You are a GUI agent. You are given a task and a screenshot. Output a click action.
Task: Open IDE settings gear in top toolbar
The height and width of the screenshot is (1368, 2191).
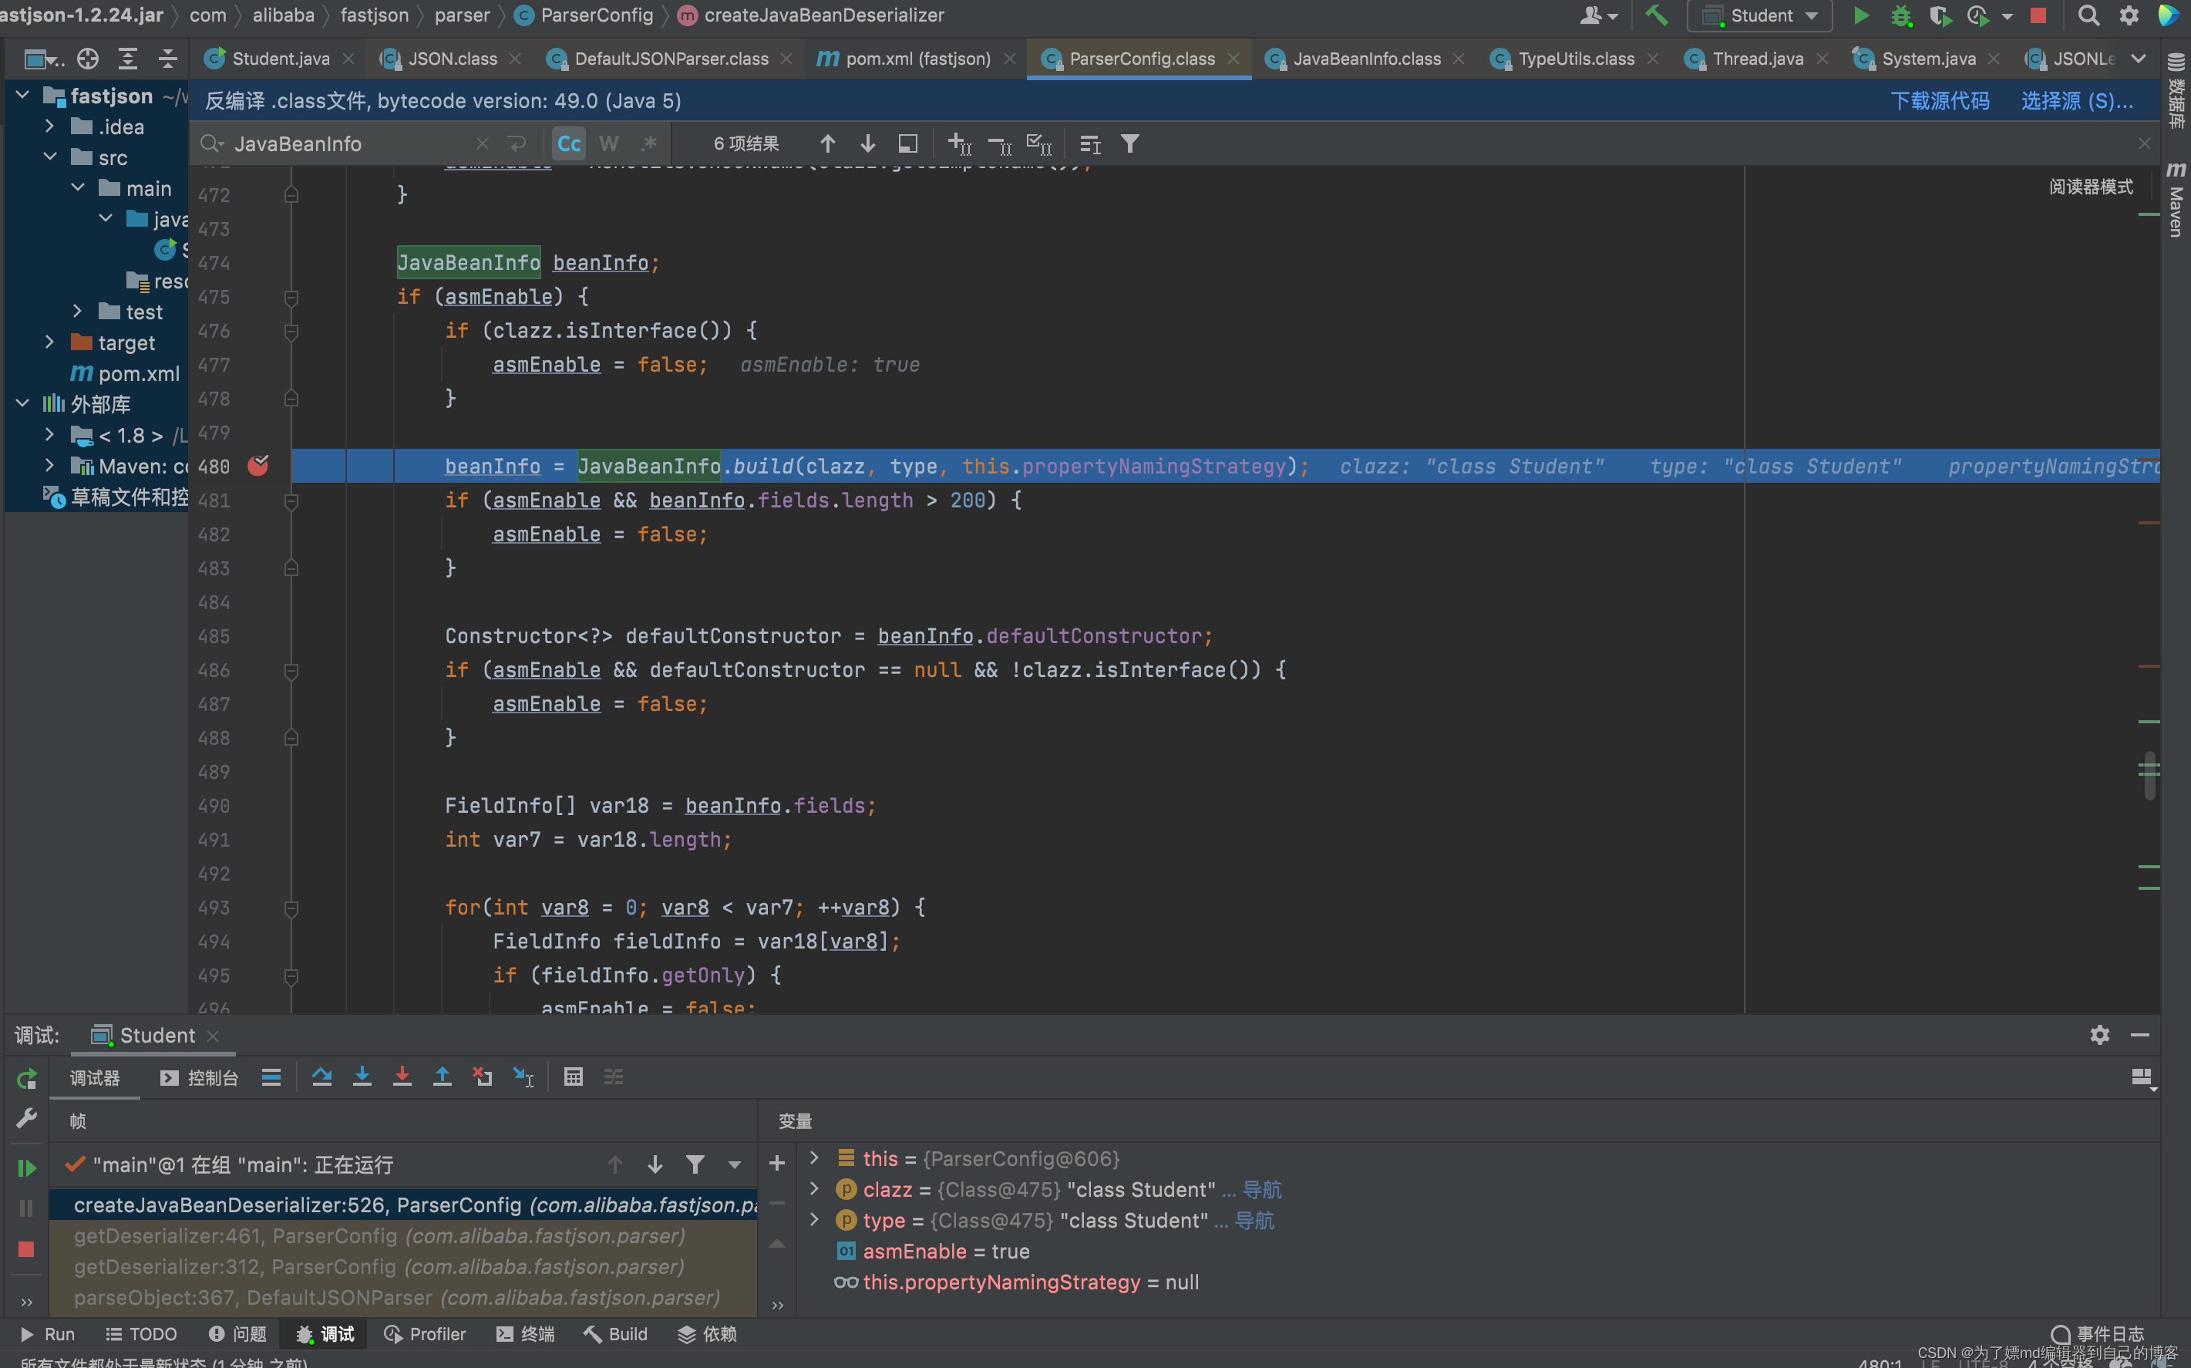(x=2129, y=15)
